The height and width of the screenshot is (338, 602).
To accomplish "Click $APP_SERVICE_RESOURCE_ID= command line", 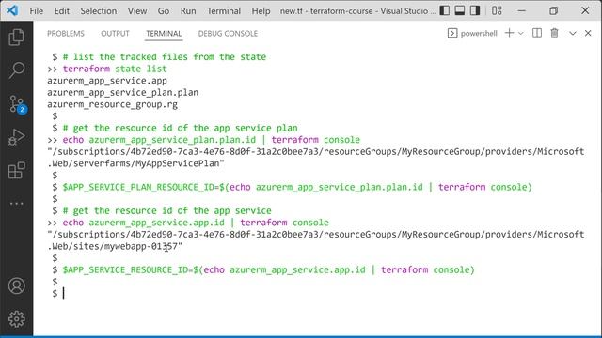I will (x=268, y=269).
